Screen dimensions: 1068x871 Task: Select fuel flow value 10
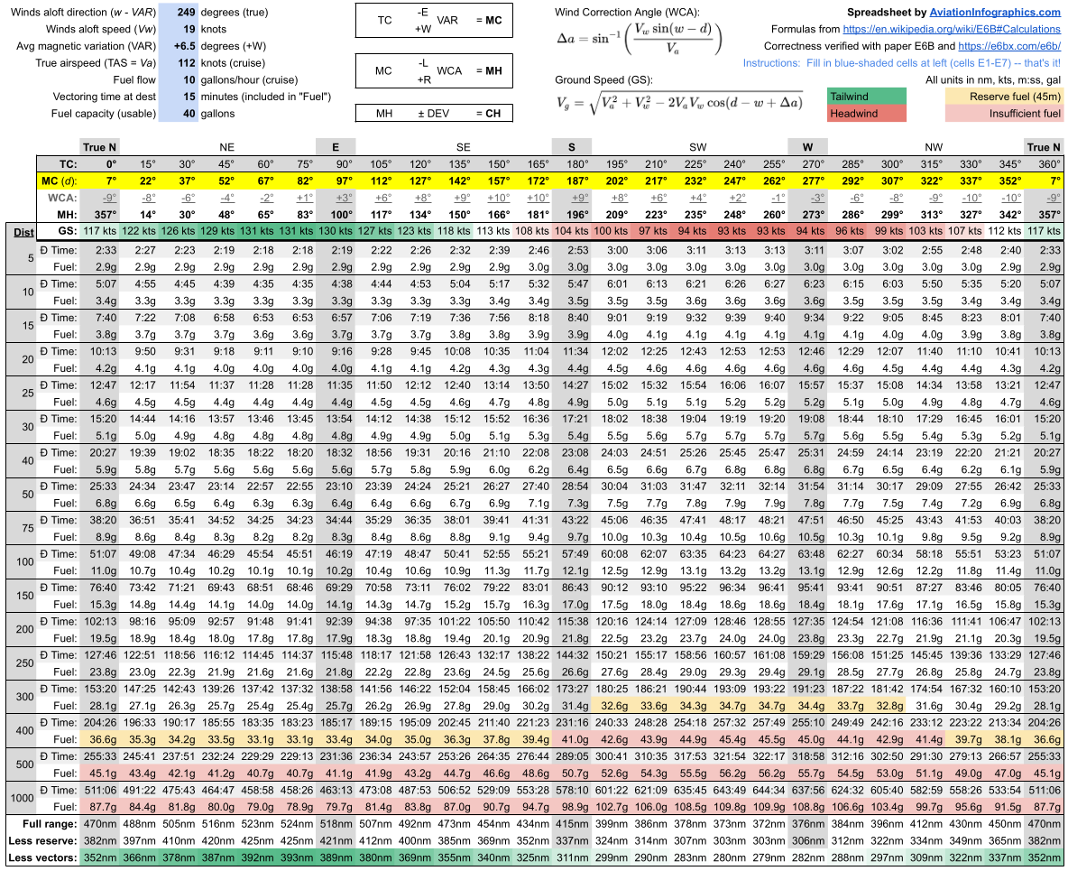[178, 79]
